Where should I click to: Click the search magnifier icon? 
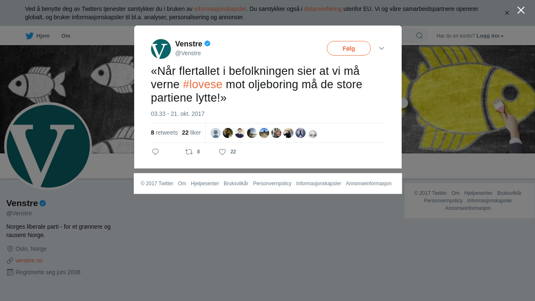419,36
